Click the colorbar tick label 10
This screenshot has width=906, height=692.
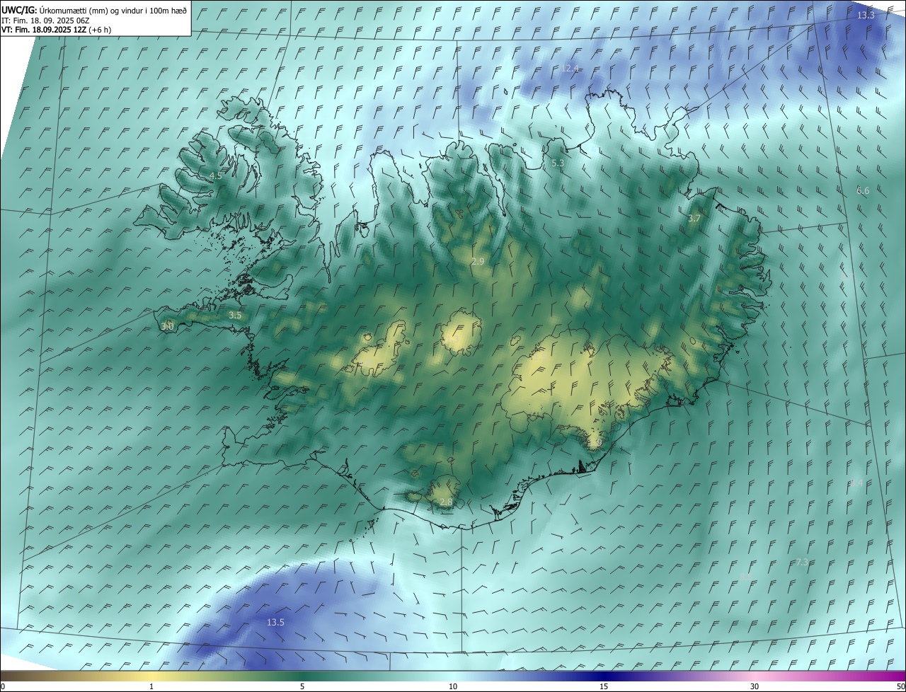pyautogui.click(x=453, y=686)
